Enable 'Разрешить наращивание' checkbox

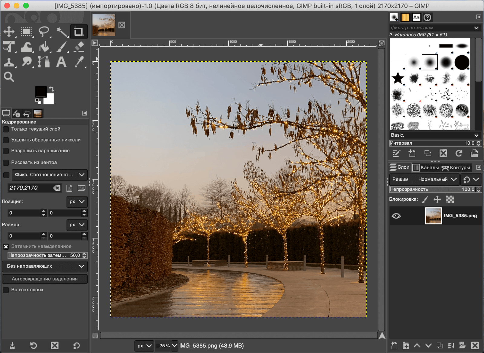pyautogui.click(x=6, y=151)
